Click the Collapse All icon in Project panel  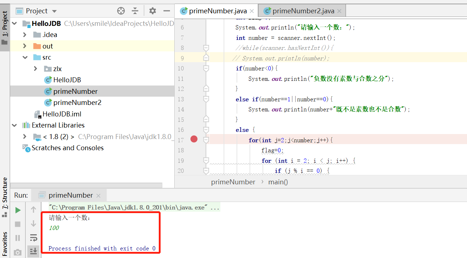pos(135,11)
